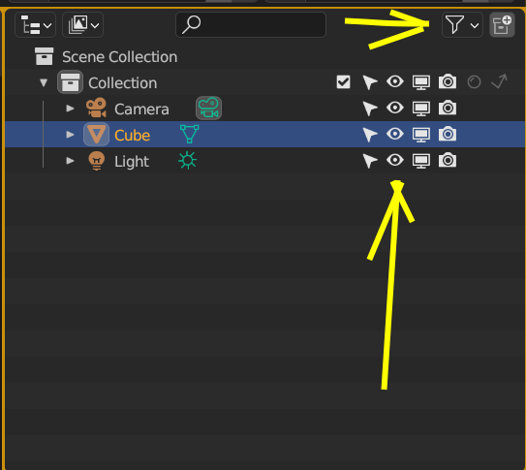Click the Collection holdout circle icon
526x470 pixels.
(x=474, y=81)
